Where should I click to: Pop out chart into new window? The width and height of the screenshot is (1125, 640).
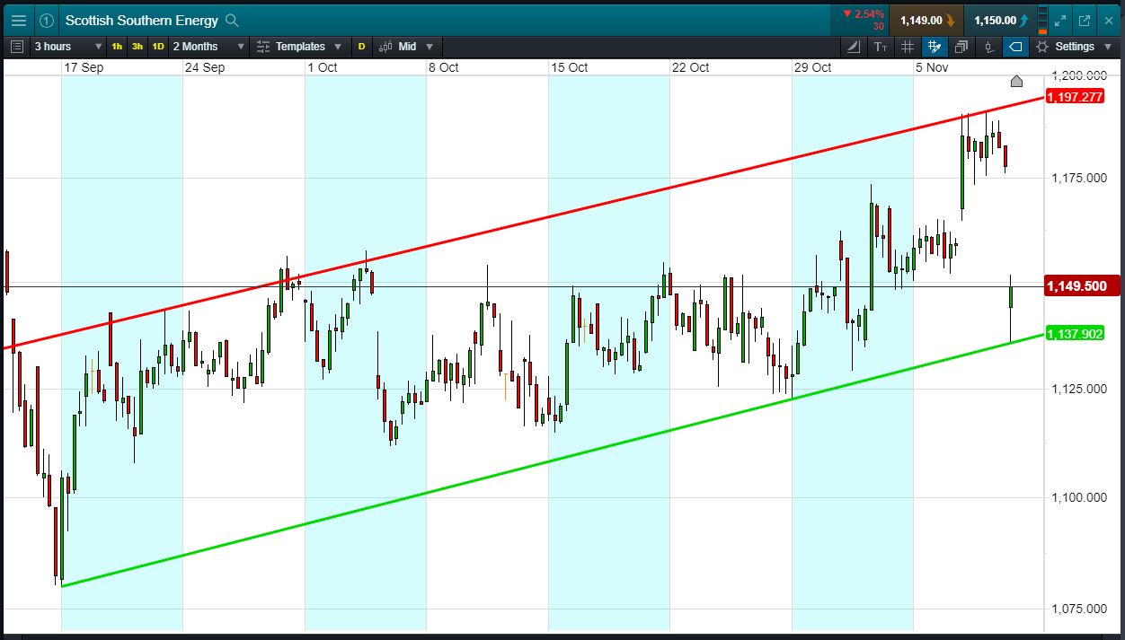click(x=1085, y=20)
